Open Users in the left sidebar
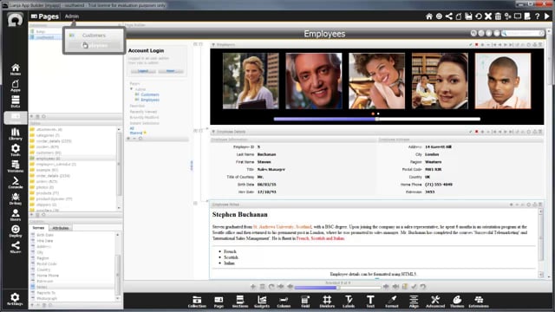Screen dimensions: 555x312 16,215
